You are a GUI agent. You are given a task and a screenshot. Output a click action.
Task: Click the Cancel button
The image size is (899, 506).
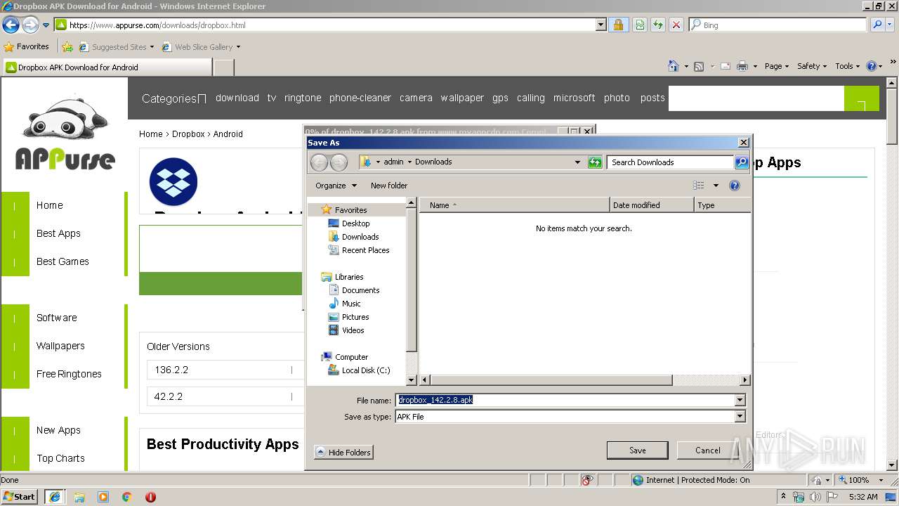pos(707,450)
